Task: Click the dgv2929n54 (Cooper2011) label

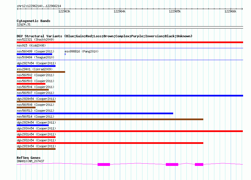Action: click(36, 122)
